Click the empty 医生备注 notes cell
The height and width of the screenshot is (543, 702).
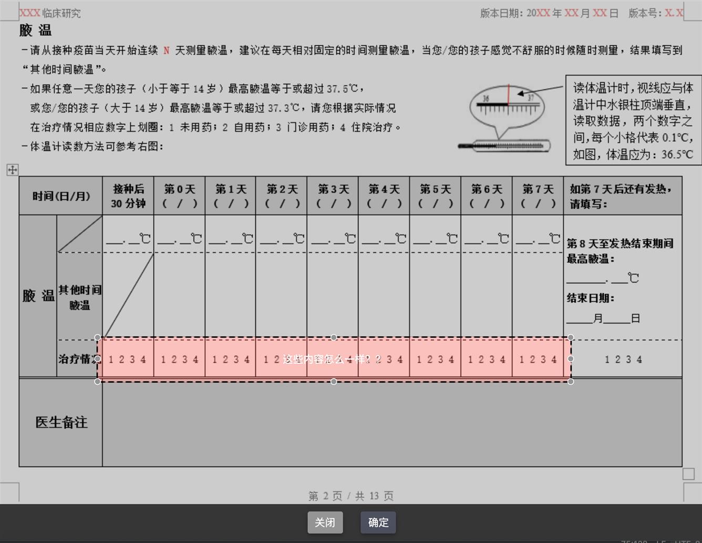click(x=391, y=422)
